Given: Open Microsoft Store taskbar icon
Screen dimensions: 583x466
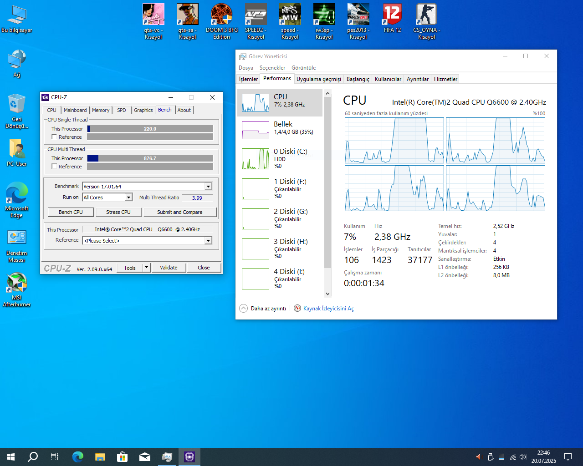Looking at the screenshot, I should pos(123,457).
